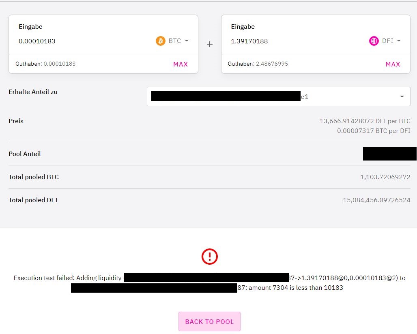Click the Total pooled BTC value

pyautogui.click(x=385, y=177)
